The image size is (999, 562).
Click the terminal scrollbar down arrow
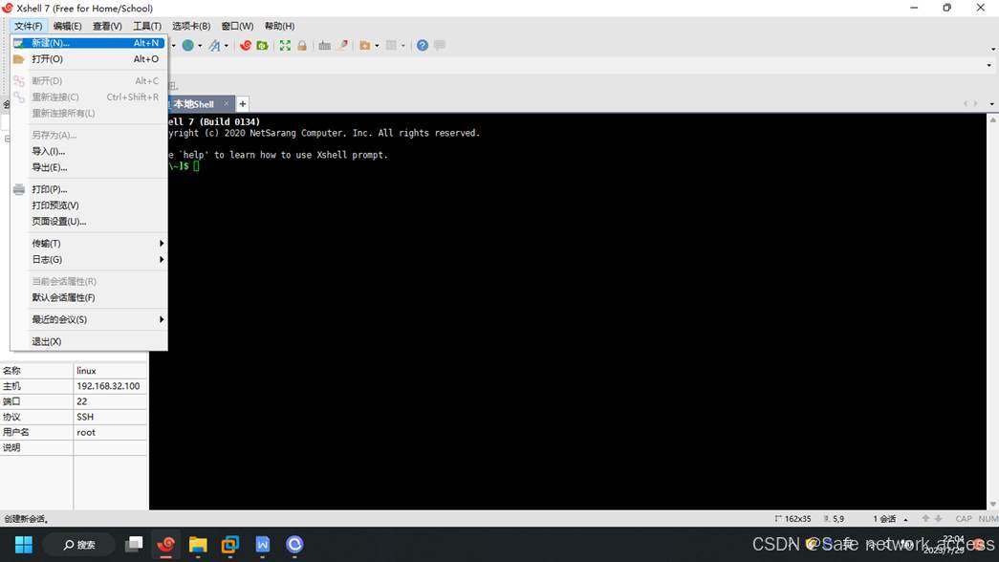992,504
